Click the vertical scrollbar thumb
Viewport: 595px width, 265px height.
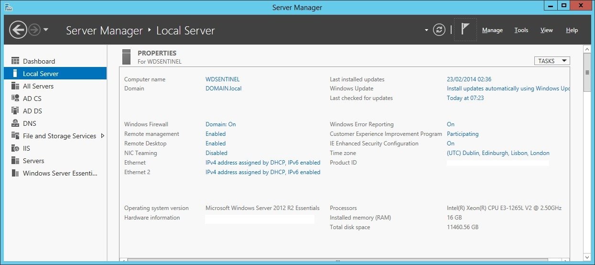[x=587, y=72]
